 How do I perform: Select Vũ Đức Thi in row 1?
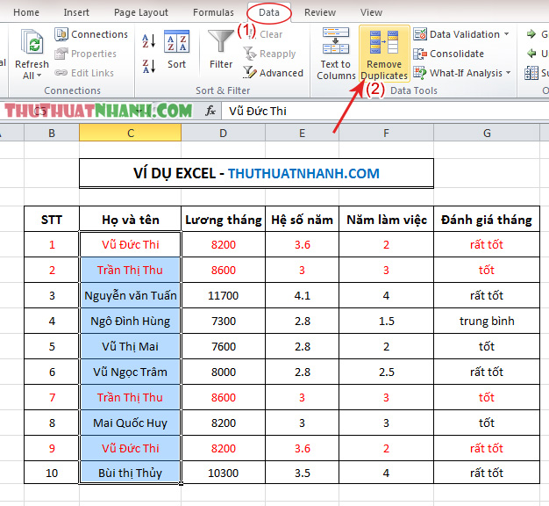pyautogui.click(x=131, y=244)
